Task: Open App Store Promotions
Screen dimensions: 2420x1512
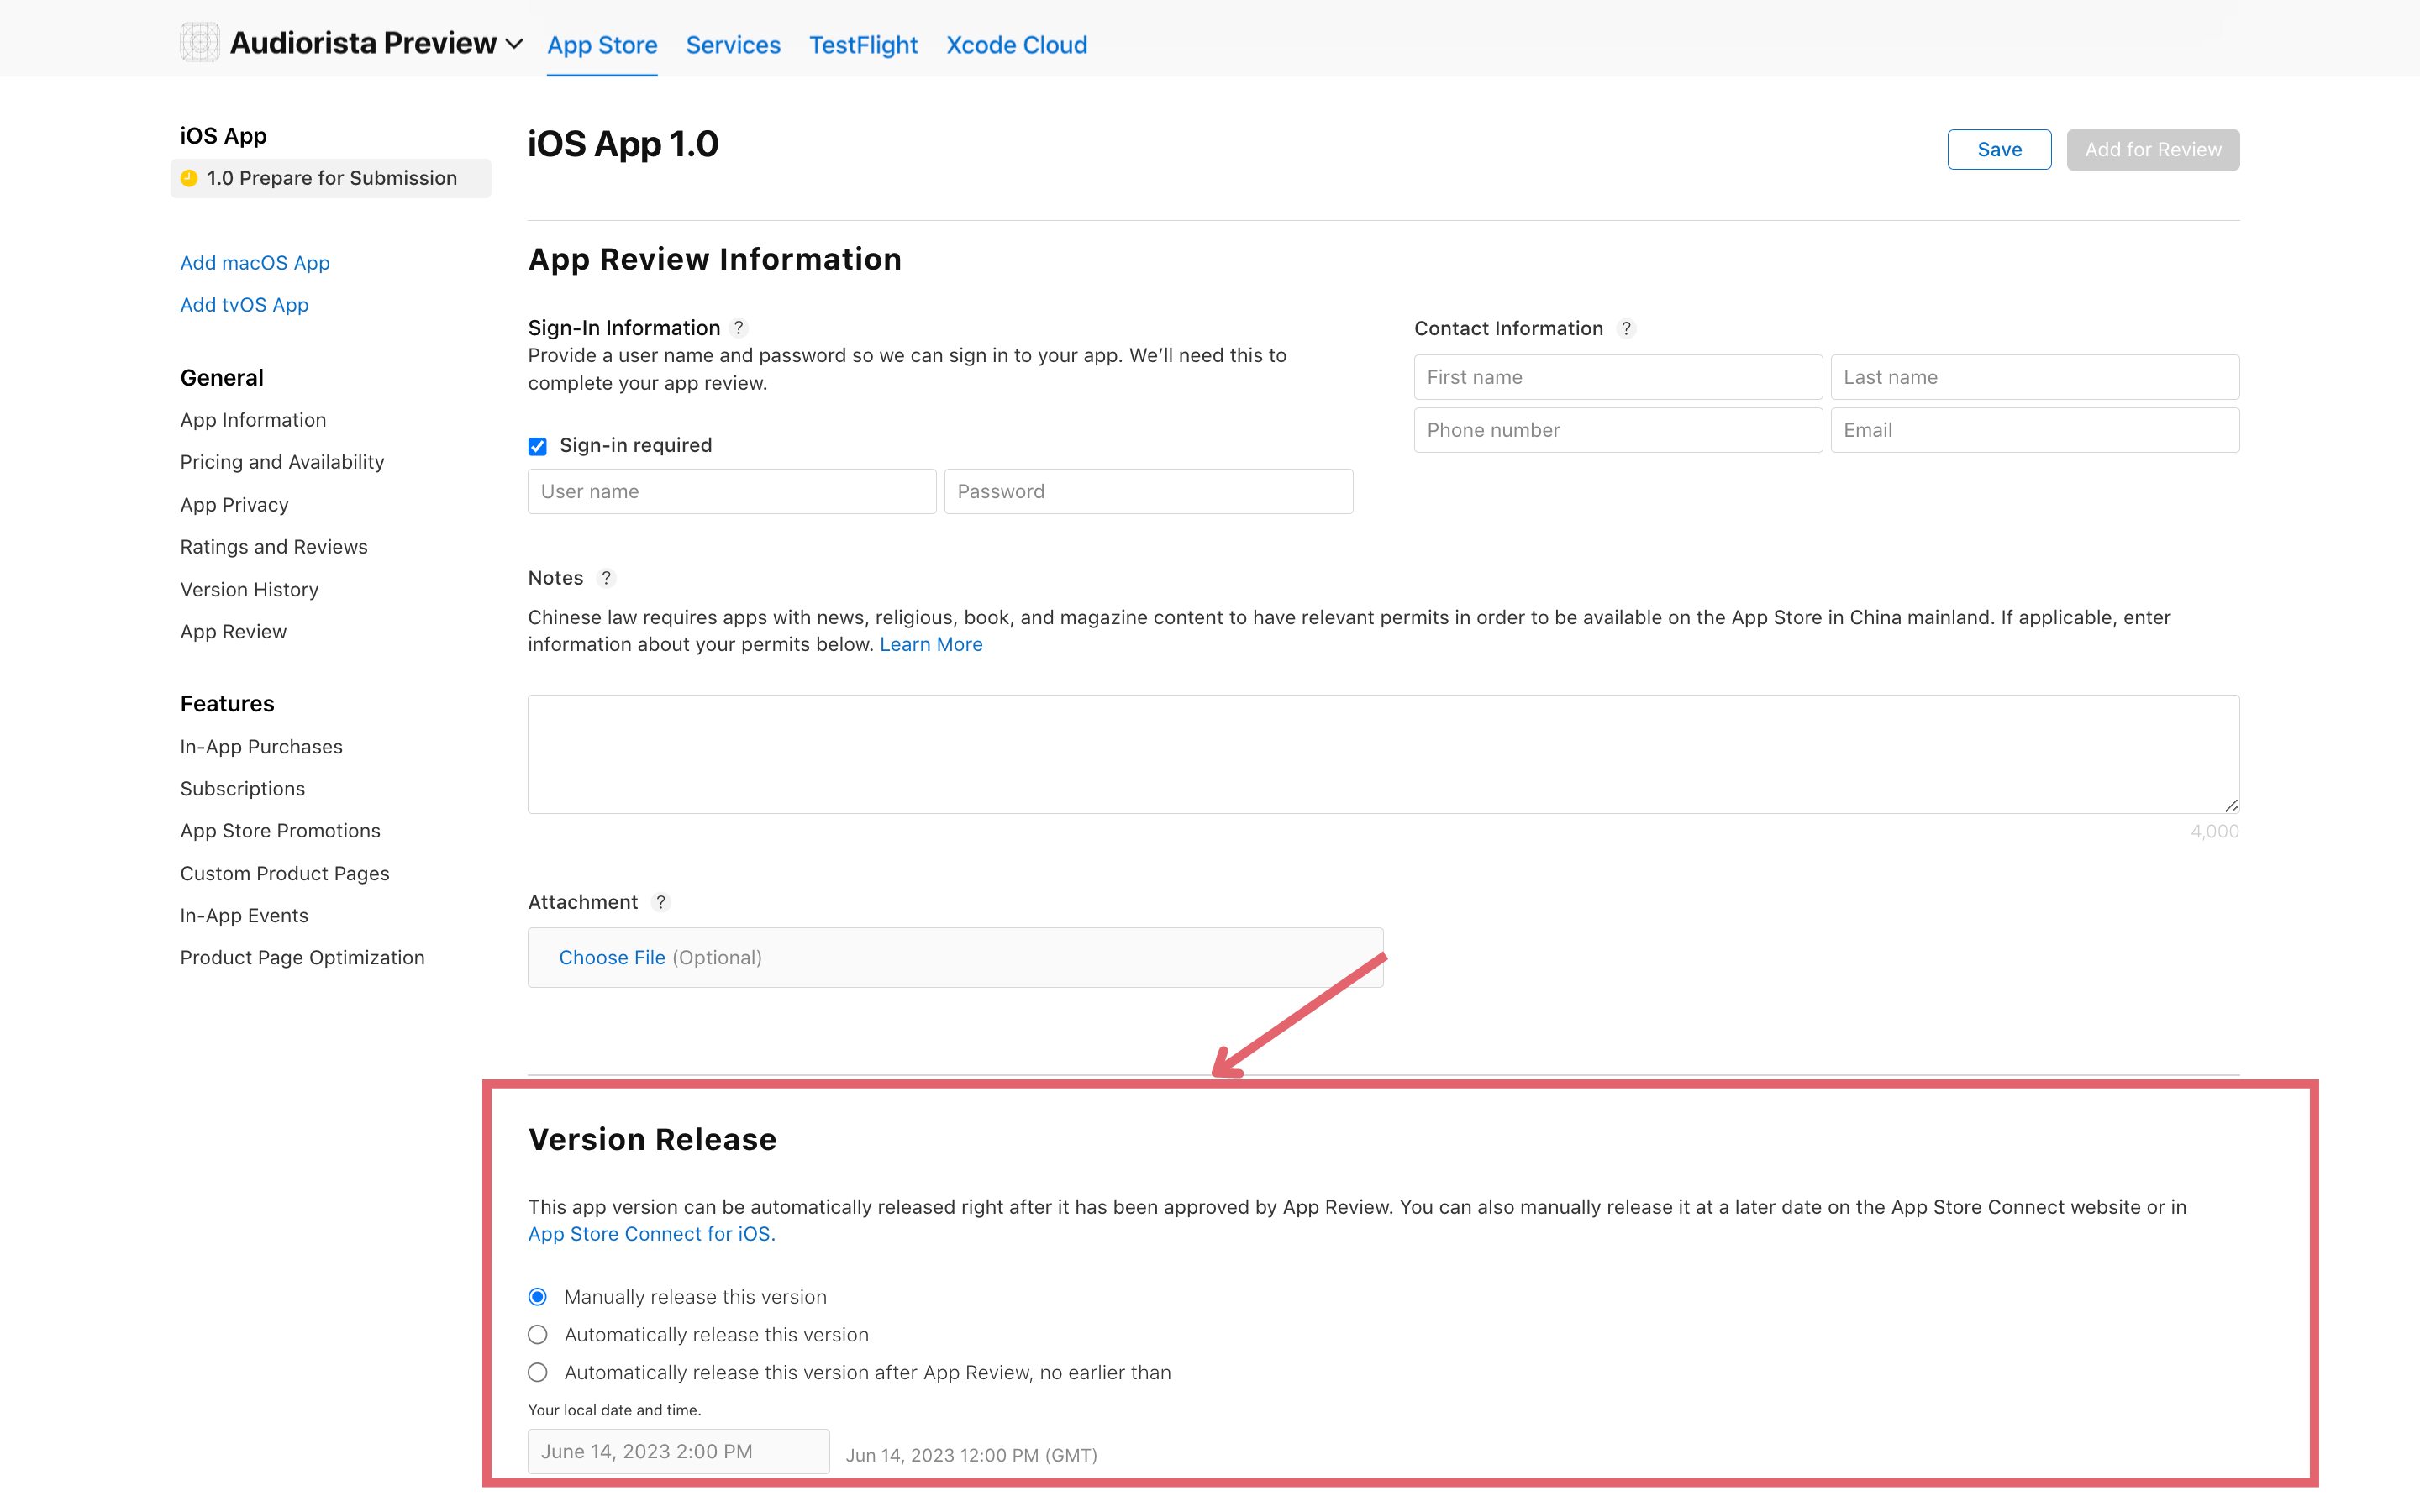Action: coord(280,831)
